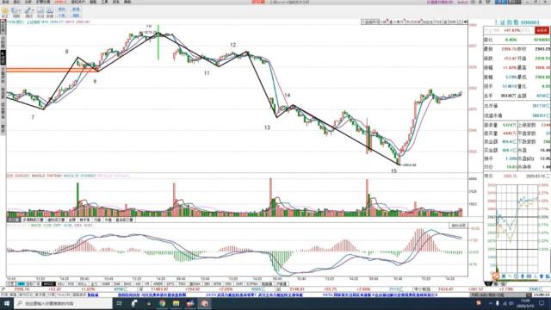Show hidden system tray icons chevron
Image resolution: width=551 pixels, height=310 pixels.
(490, 303)
